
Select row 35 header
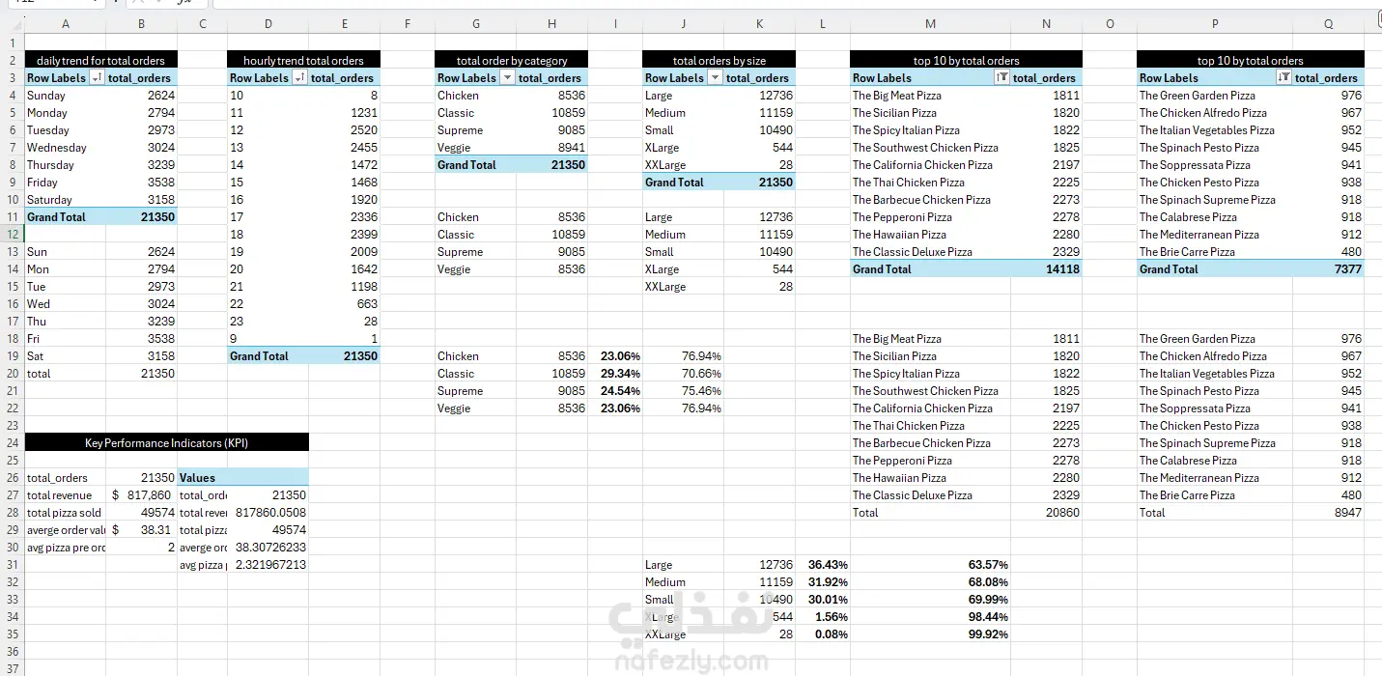click(12, 634)
